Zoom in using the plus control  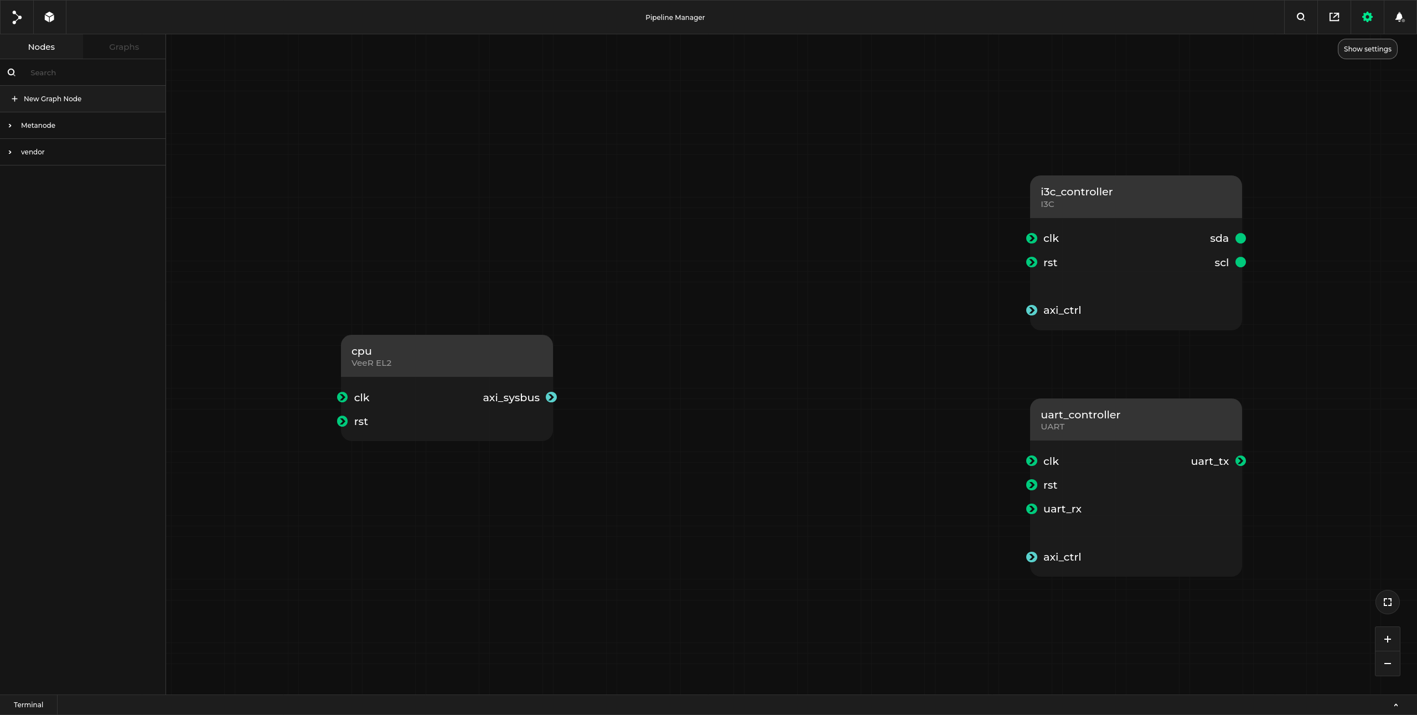coord(1387,639)
